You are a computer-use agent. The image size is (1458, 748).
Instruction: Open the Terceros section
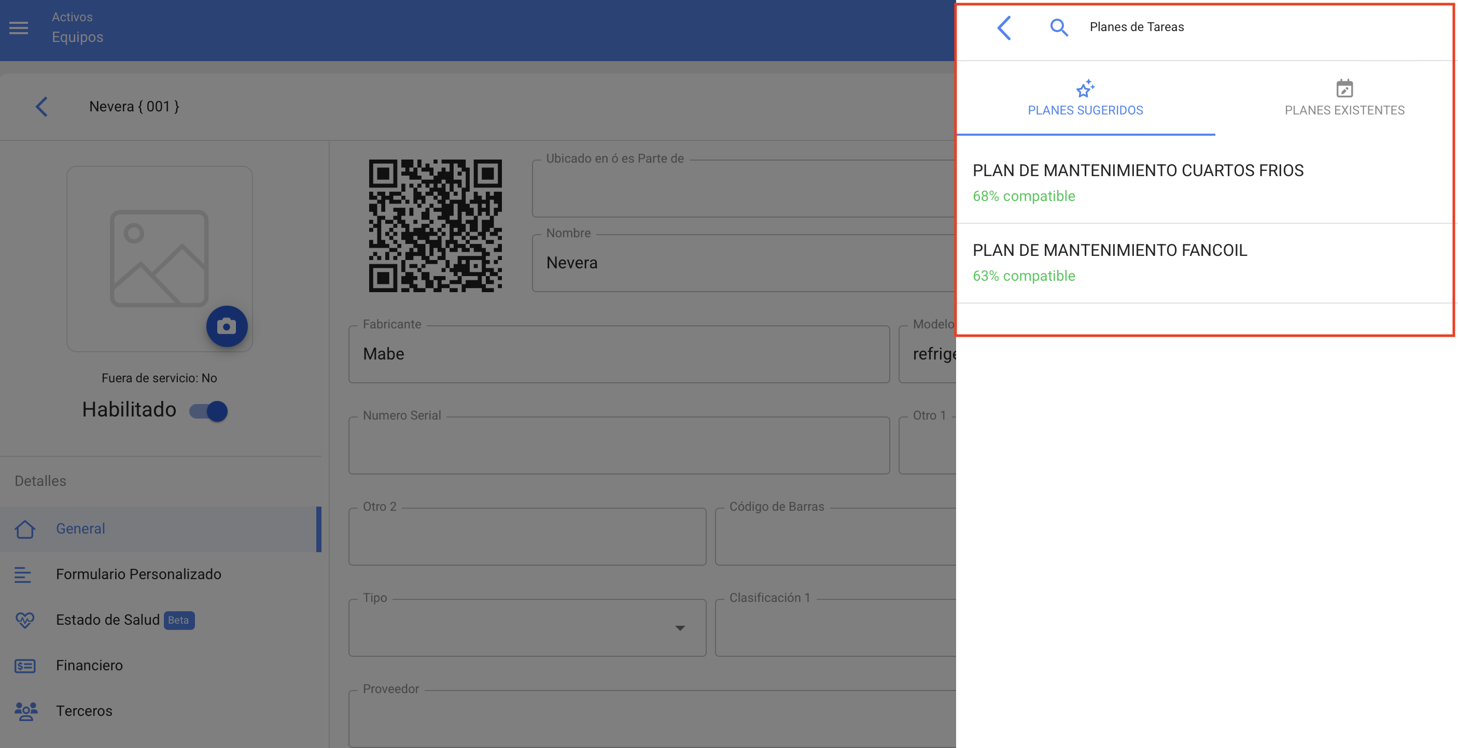tap(84, 711)
